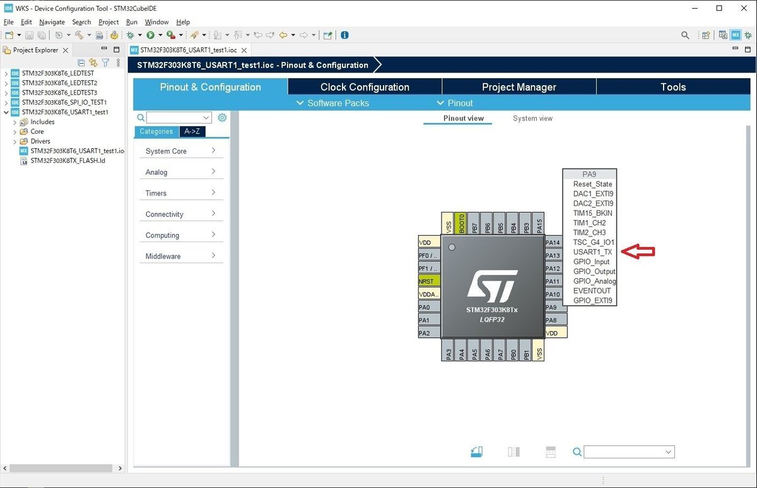Click the Project Explorer filter funnel icon
This screenshot has height=488, width=757.
coord(106,62)
